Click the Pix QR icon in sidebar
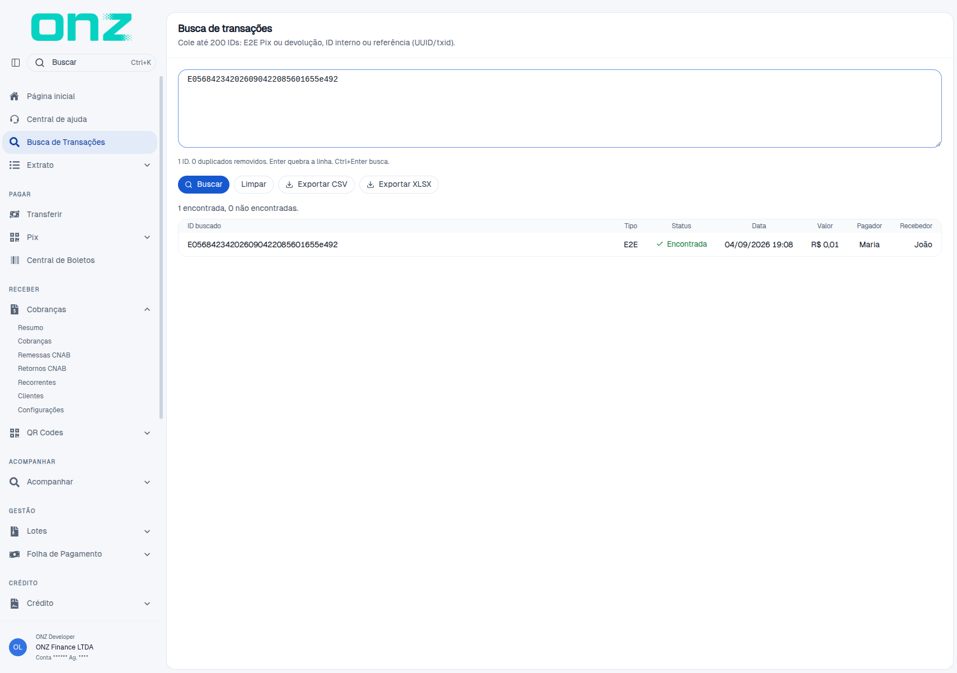 coord(15,237)
